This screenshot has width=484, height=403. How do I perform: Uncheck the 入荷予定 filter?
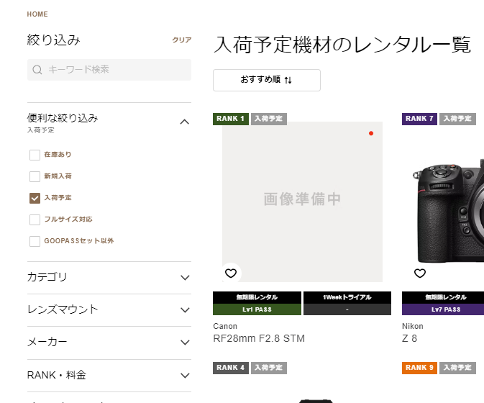point(35,198)
